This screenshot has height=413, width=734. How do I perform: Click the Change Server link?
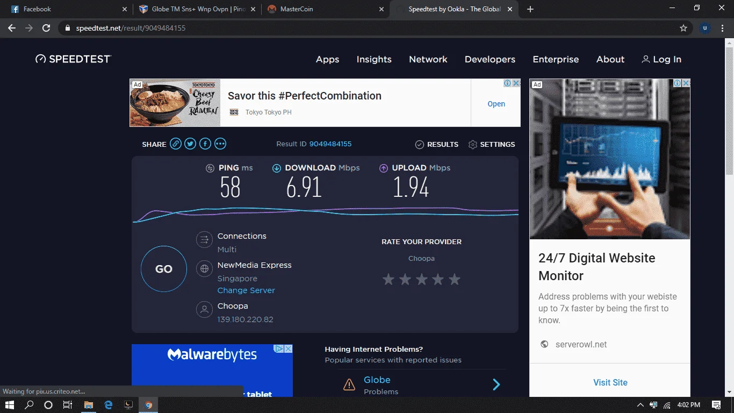246,290
